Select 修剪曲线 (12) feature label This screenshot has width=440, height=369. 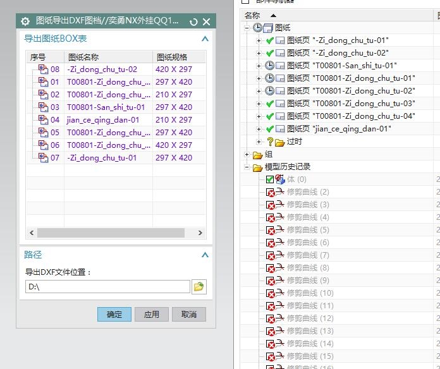[310, 318]
